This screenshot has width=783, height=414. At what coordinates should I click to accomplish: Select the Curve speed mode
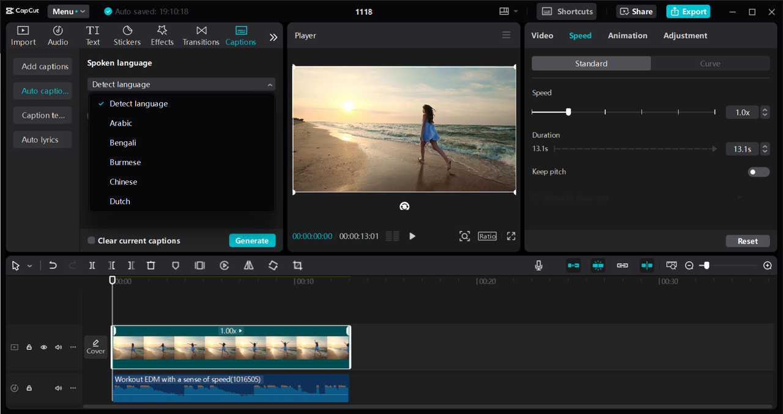710,64
